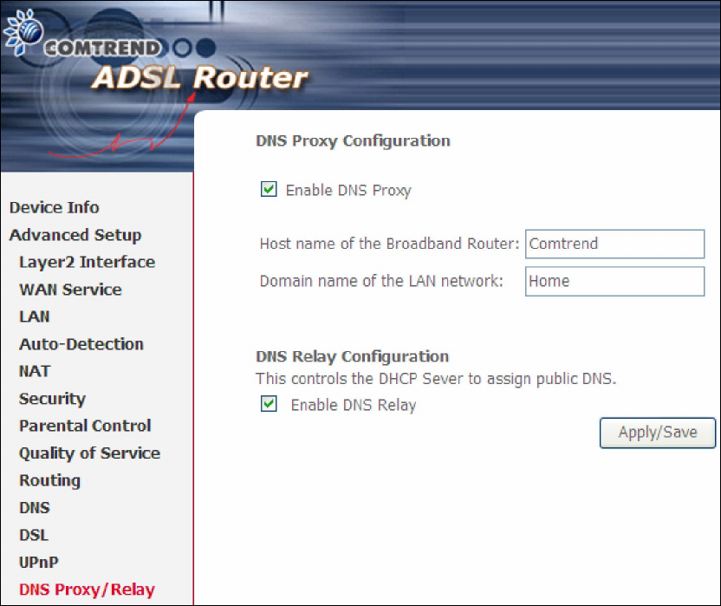Click the 'Host name of the Broadband Router' label
The width and height of the screenshot is (721, 606).
click(389, 244)
